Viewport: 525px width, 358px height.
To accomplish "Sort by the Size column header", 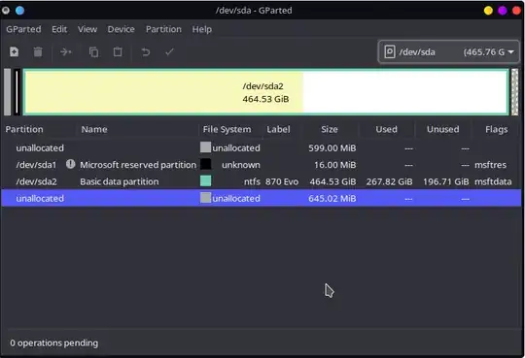I will coord(330,129).
